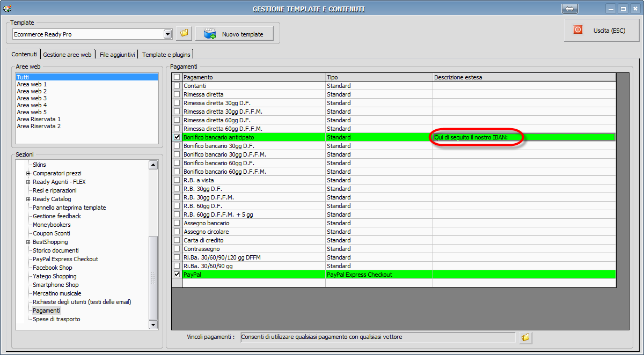Open the PayPal Express Checkout section
This screenshot has width=644, height=355.
(65, 259)
